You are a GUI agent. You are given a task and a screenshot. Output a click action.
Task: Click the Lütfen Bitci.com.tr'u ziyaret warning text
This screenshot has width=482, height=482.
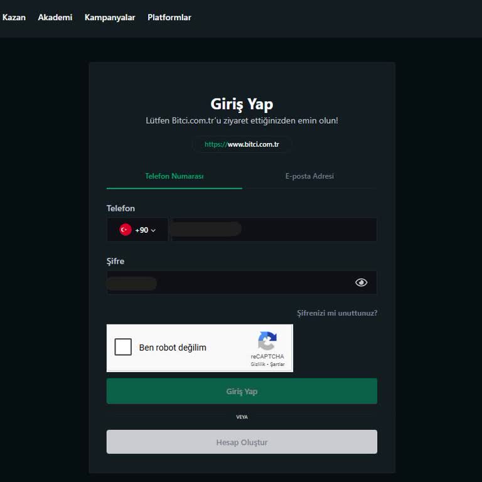tap(242, 120)
